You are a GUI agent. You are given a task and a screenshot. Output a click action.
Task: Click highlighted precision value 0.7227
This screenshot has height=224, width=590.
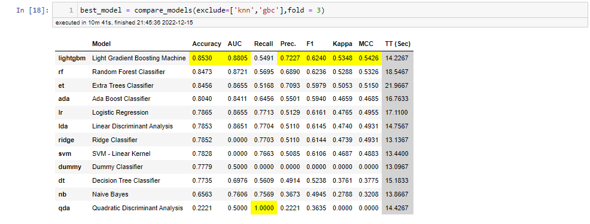point(290,59)
